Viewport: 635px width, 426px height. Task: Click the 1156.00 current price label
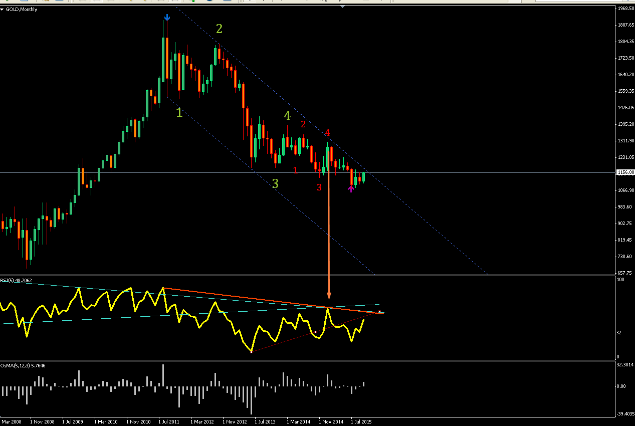(x=625, y=172)
